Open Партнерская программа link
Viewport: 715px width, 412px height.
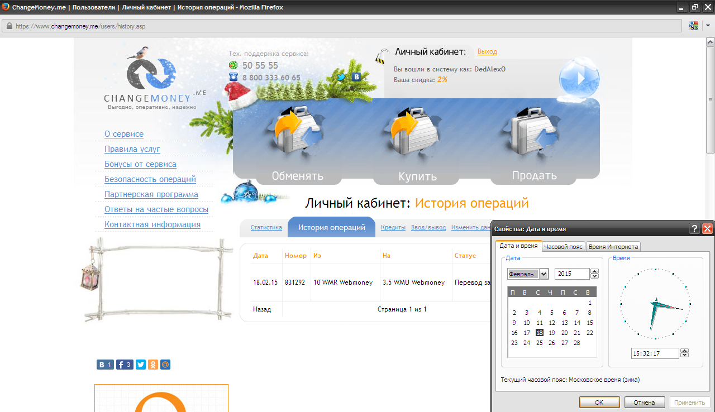point(151,194)
